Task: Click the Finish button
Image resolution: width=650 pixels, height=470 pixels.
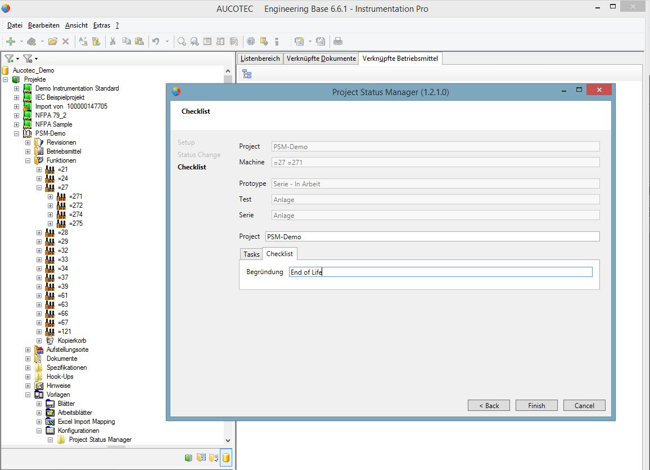Action: 536,405
